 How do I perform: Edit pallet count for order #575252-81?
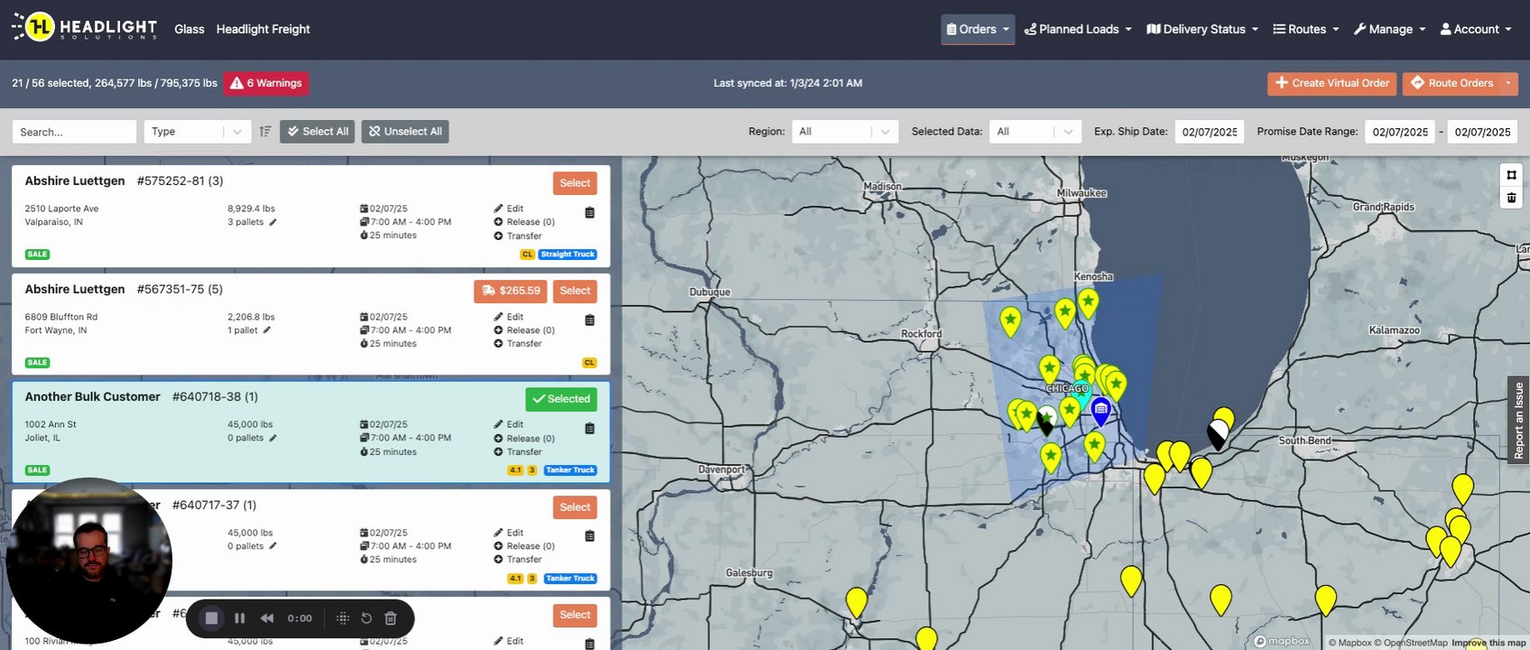[x=273, y=222]
